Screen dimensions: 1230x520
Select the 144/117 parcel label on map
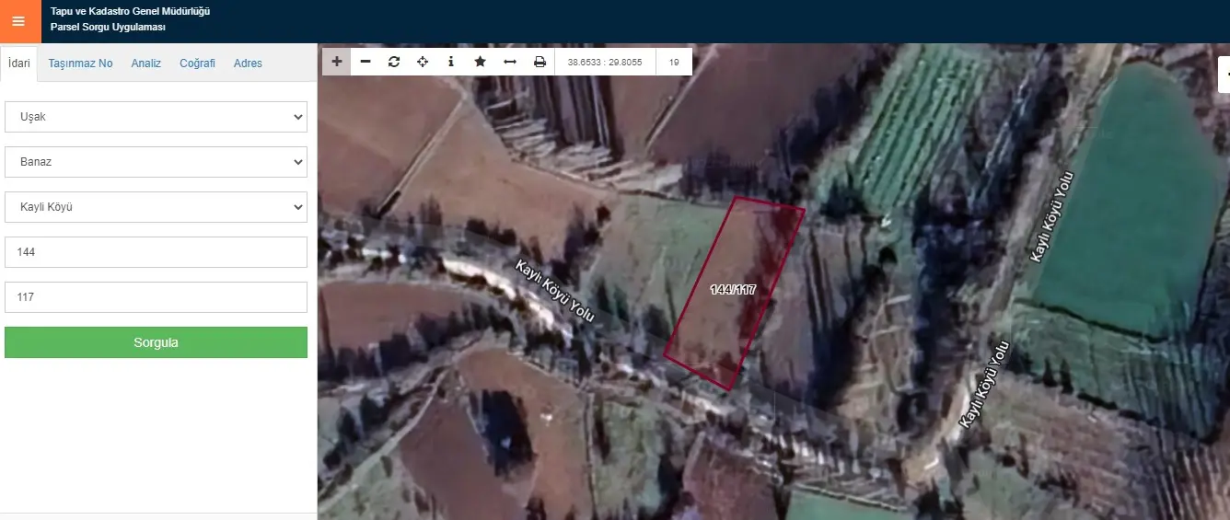pos(733,290)
